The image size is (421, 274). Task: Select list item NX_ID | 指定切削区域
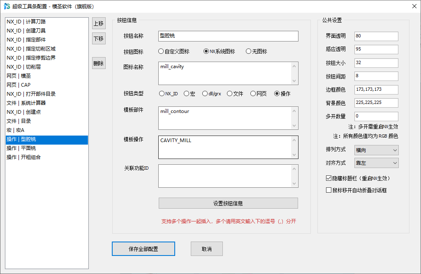click(47, 49)
